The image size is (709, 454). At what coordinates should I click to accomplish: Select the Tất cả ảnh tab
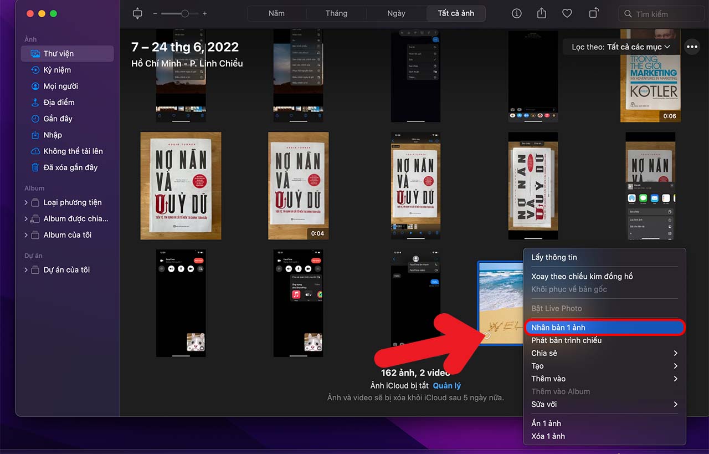(456, 13)
